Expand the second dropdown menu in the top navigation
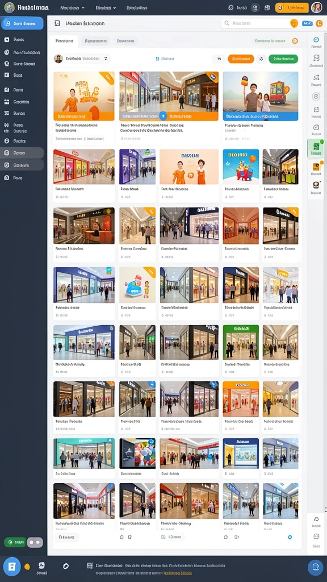The width and height of the screenshot is (327, 582). pos(106,7)
